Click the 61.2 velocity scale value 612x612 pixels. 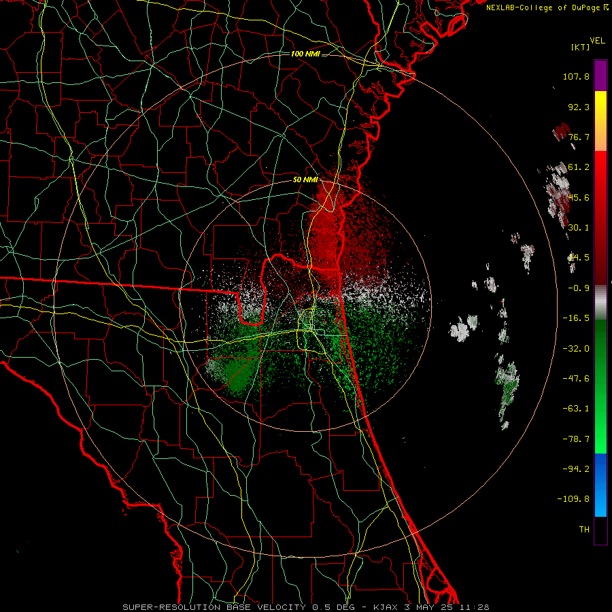pyautogui.click(x=579, y=167)
